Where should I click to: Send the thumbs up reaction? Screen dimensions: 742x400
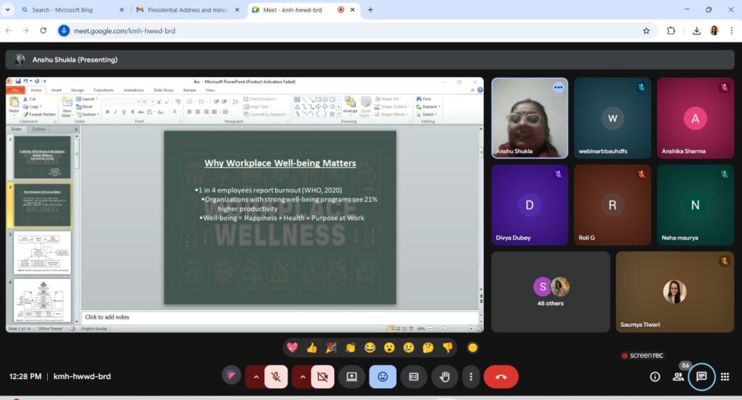[x=312, y=348]
